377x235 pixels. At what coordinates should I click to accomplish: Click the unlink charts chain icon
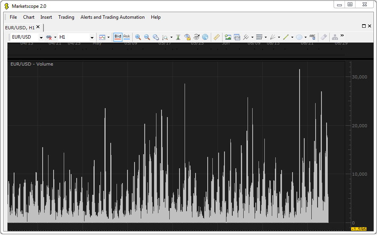[x=49, y=37]
